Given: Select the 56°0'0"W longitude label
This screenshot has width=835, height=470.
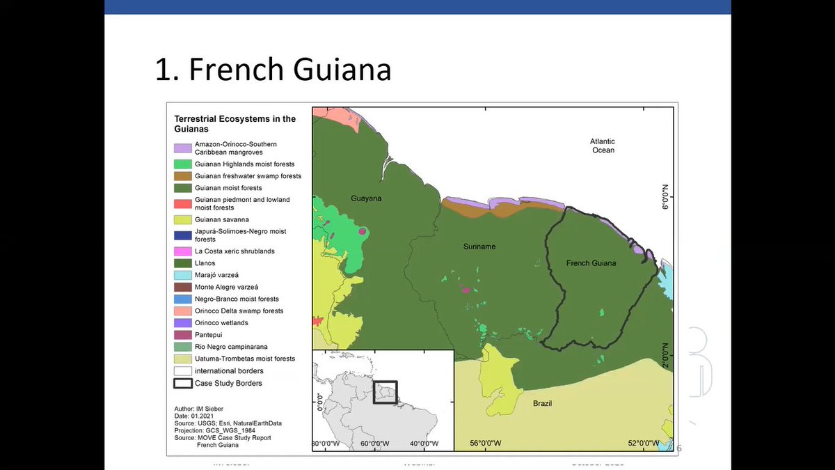Looking at the screenshot, I should [486, 444].
